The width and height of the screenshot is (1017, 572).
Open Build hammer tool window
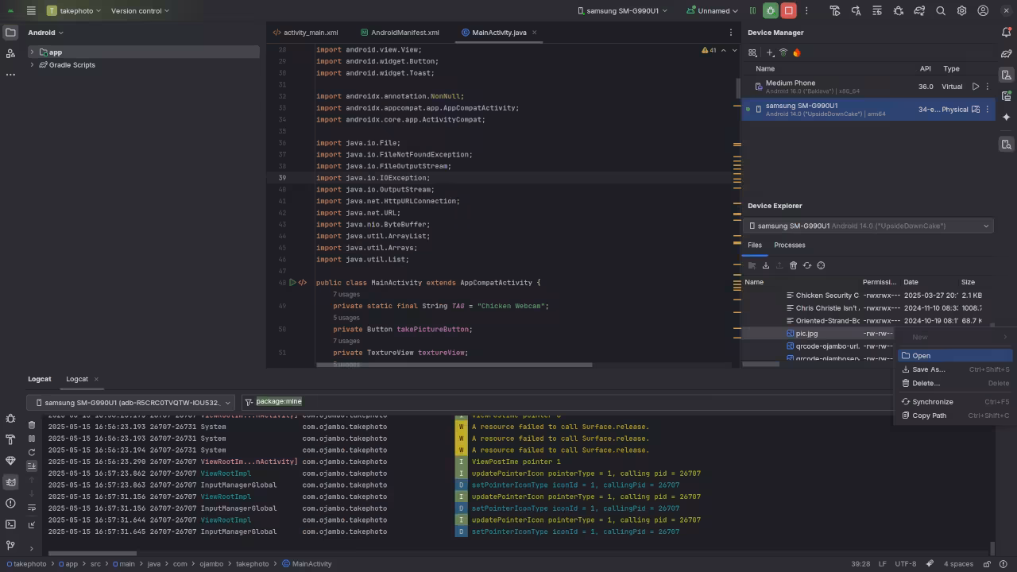pyautogui.click(x=10, y=439)
